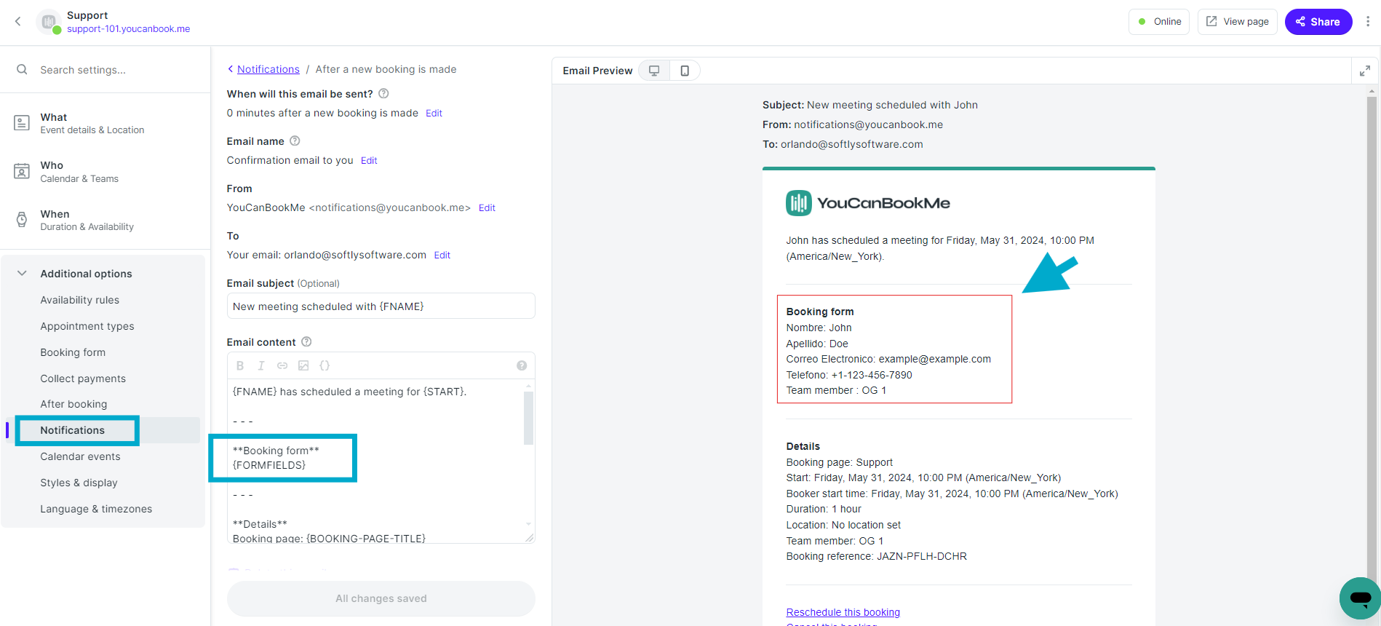Focus the Search settings field
The image size is (1381, 626).
click(x=106, y=70)
